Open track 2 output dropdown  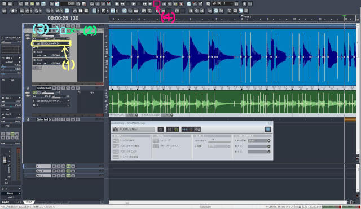pyautogui.click(x=51, y=47)
